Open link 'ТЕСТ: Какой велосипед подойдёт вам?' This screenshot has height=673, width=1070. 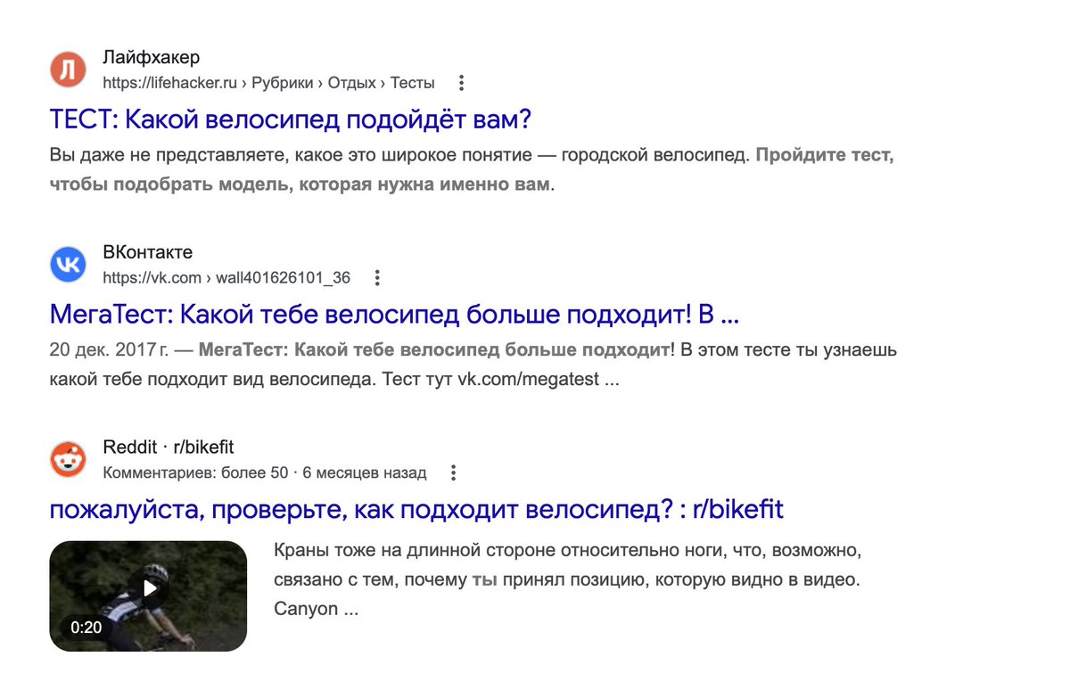[291, 119]
